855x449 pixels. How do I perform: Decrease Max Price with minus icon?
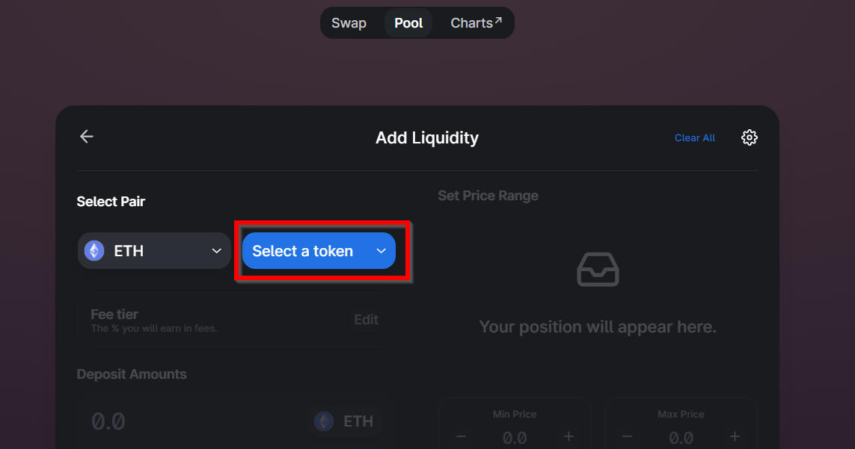(627, 436)
